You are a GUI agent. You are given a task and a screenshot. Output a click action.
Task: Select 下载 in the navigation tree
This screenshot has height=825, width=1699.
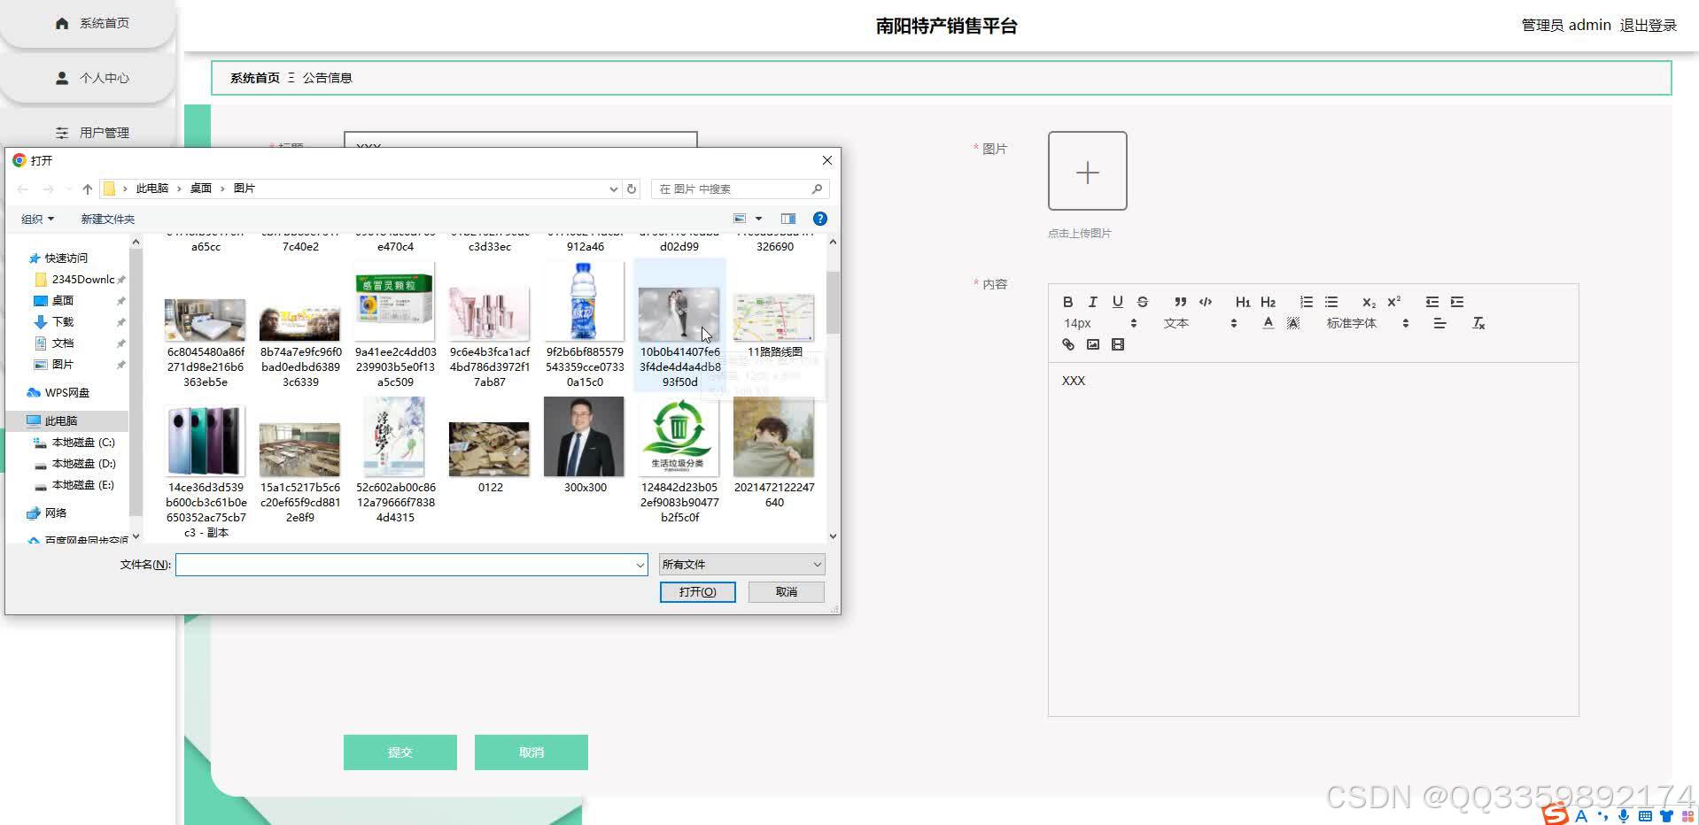(62, 322)
